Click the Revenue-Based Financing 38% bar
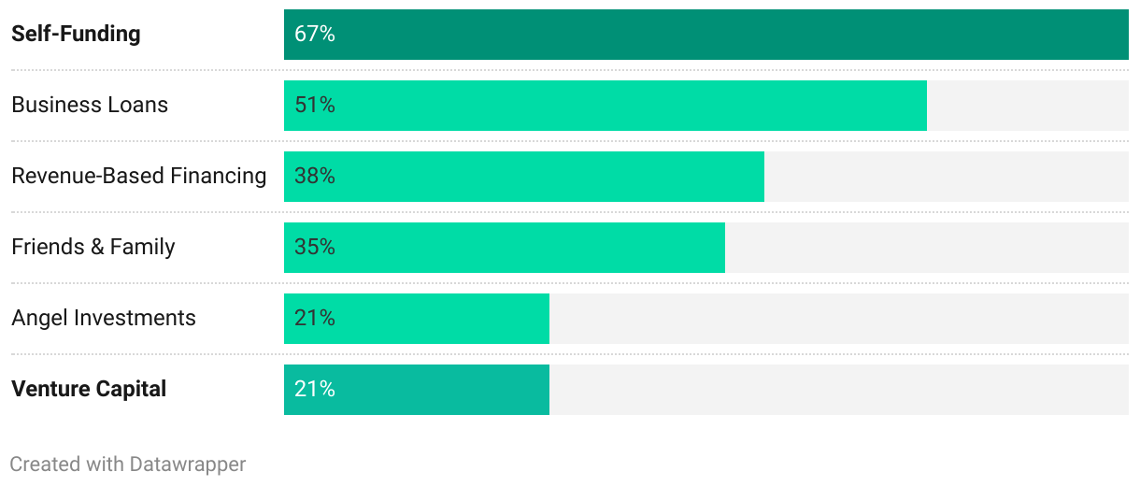Image resolution: width=1140 pixels, height=486 pixels. point(524,177)
